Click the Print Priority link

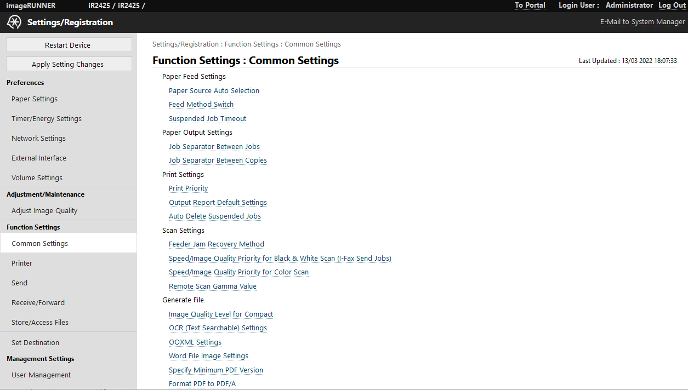[x=188, y=188]
